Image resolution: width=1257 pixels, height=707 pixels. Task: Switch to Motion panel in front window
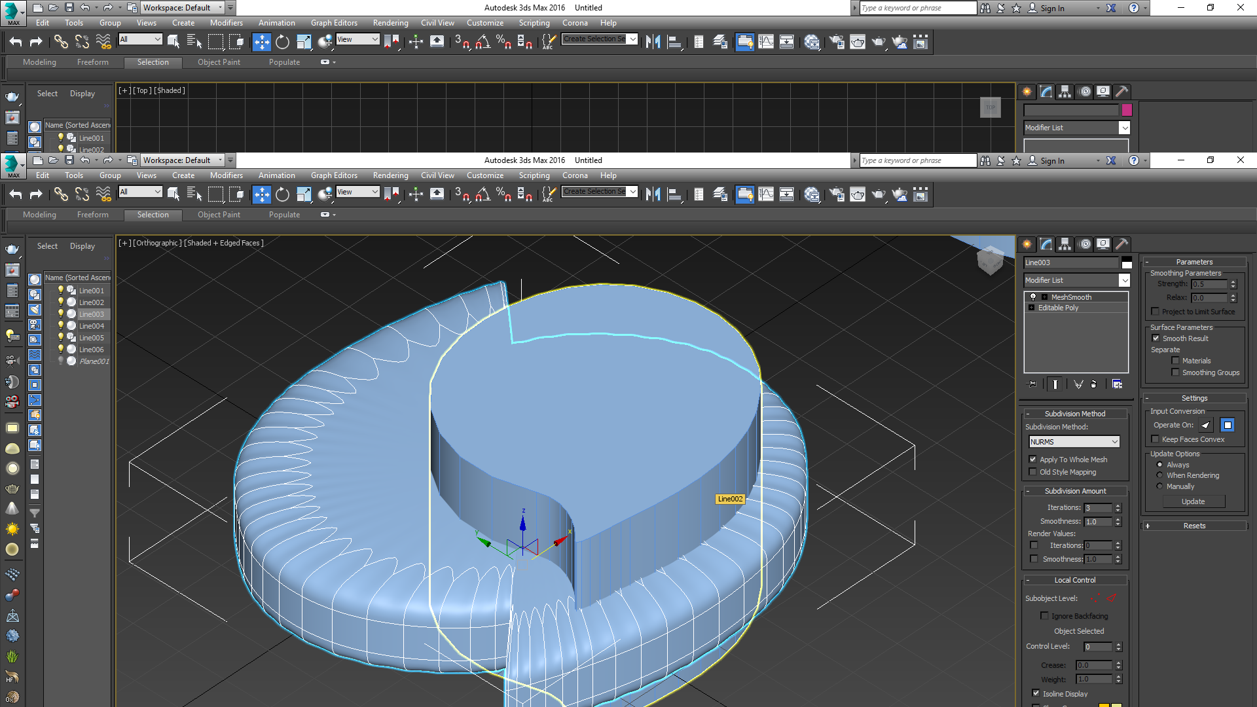coord(1085,244)
